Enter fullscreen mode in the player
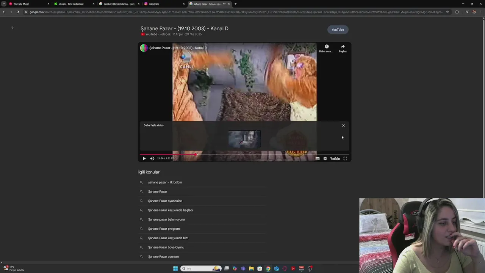 click(x=345, y=158)
